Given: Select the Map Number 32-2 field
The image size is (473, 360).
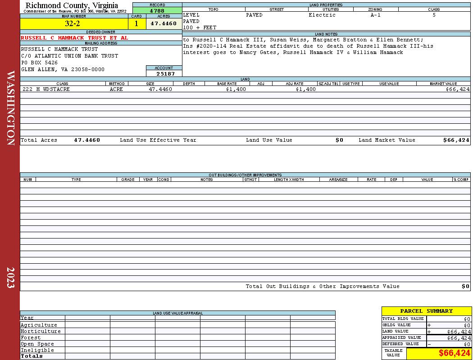Looking at the screenshot, I should click(x=74, y=24).
